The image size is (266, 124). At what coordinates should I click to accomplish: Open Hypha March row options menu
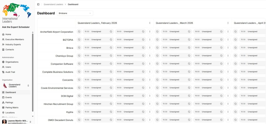(228, 112)
